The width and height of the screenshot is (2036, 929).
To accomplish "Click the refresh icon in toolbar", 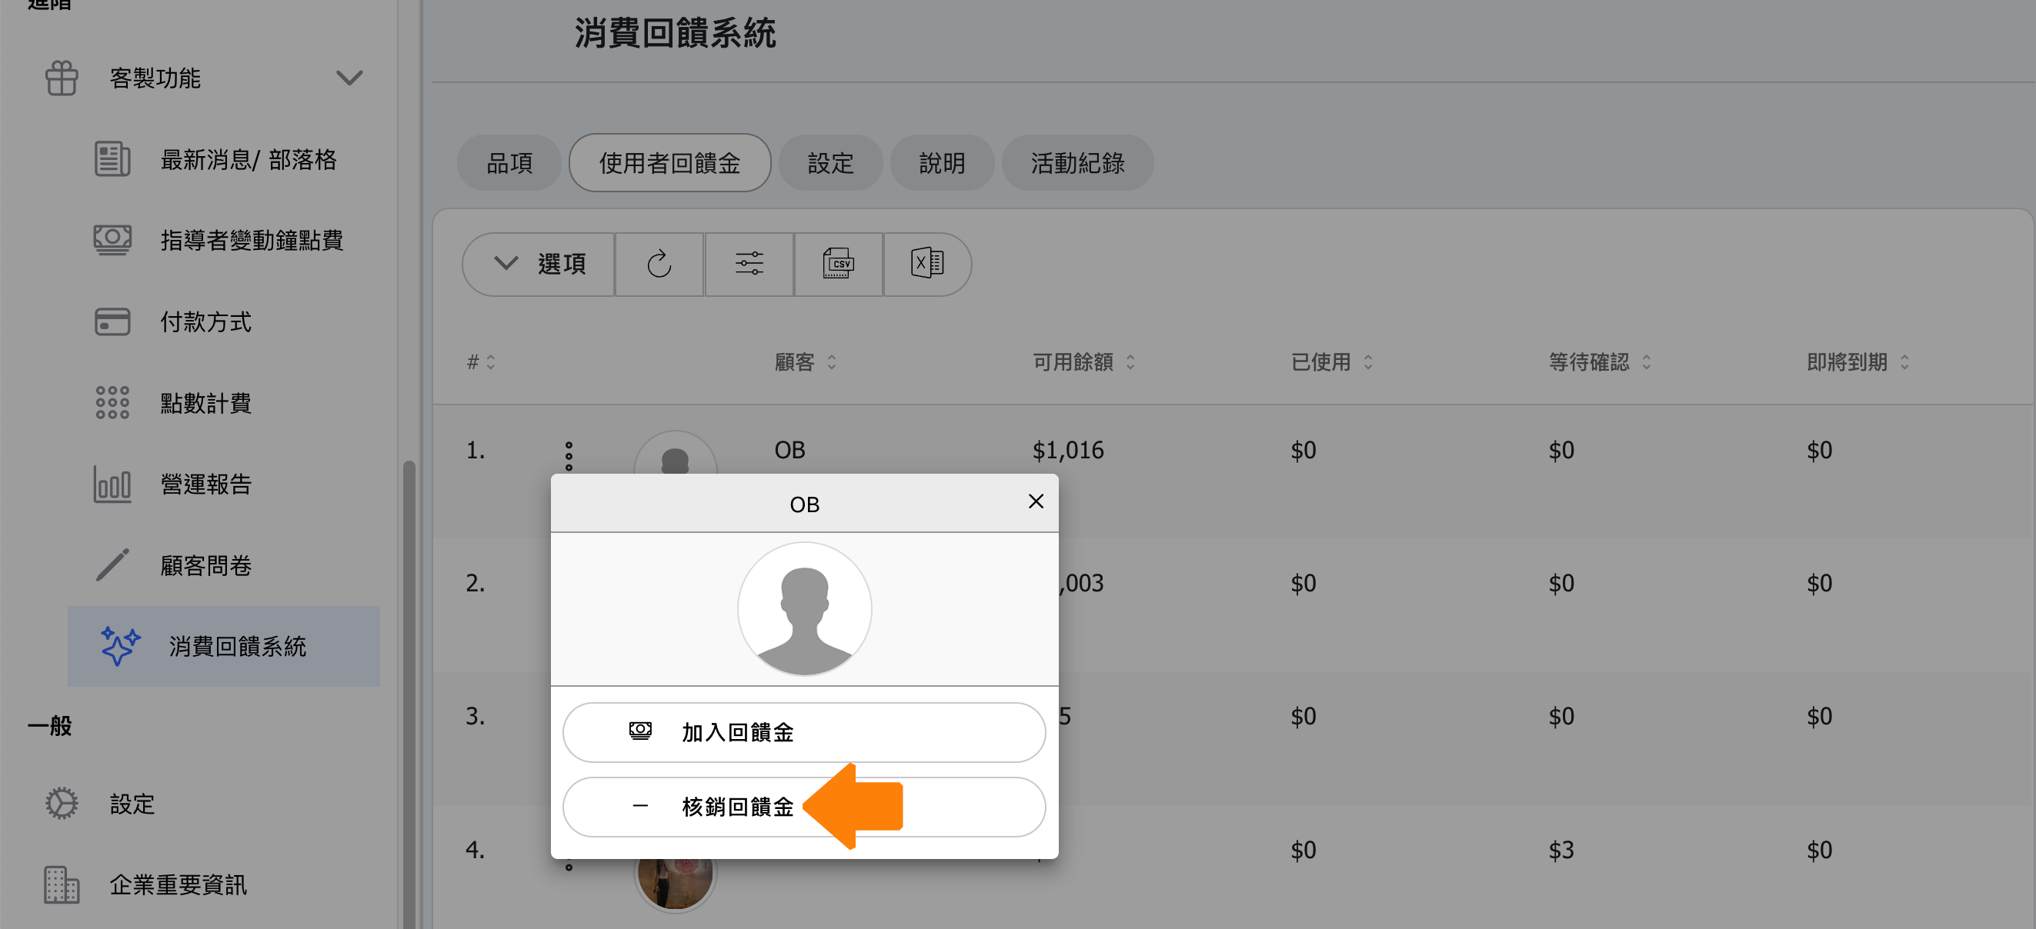I will pos(659,264).
